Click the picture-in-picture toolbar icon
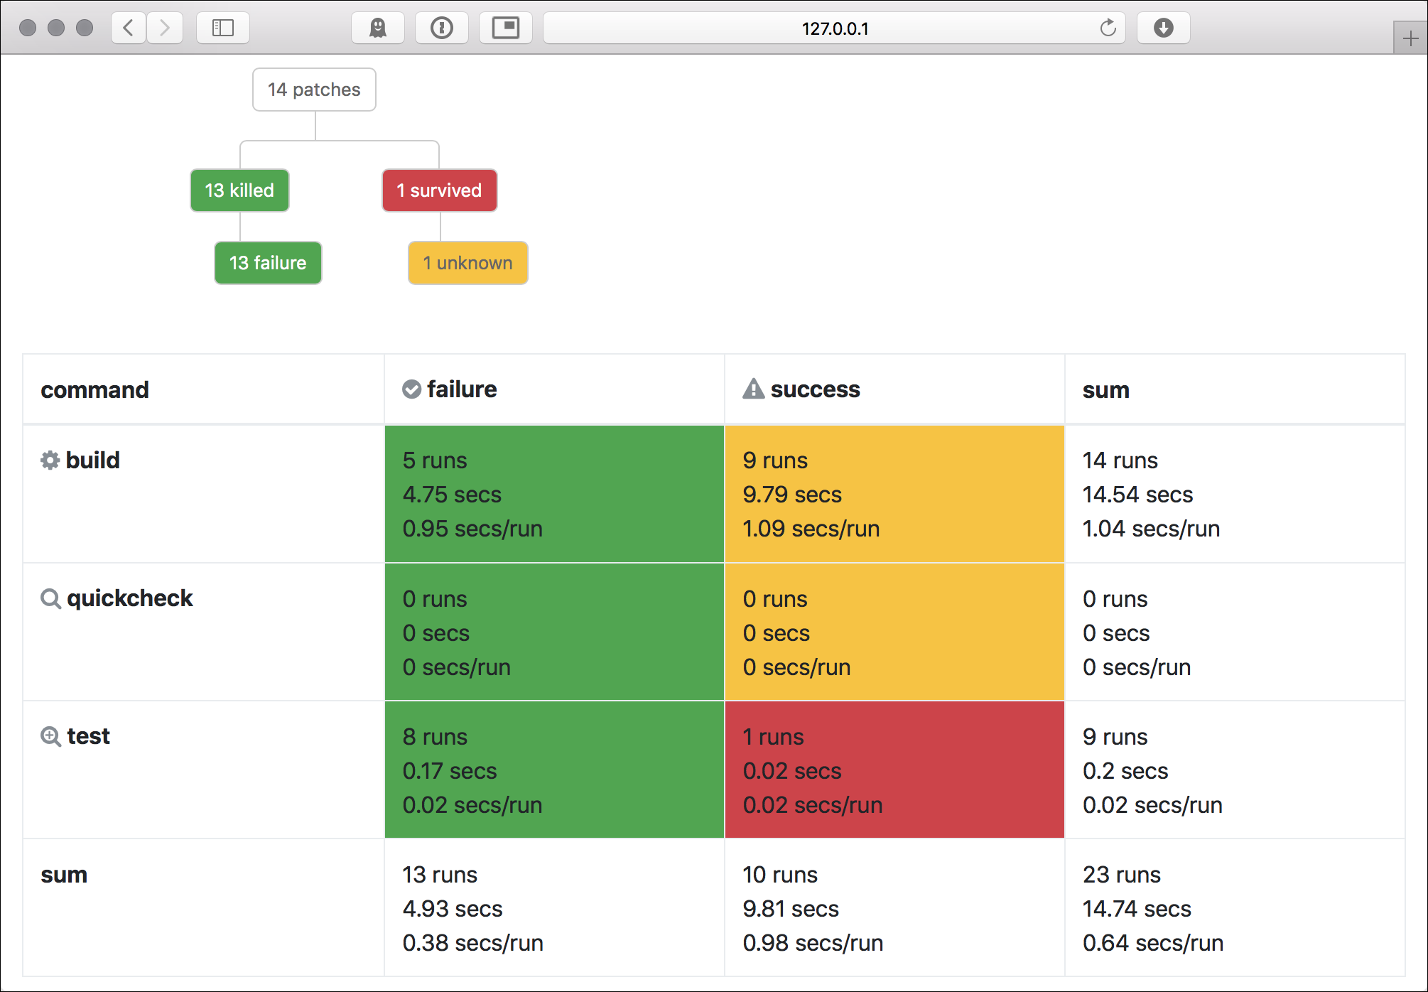Image resolution: width=1428 pixels, height=992 pixels. coord(505,28)
